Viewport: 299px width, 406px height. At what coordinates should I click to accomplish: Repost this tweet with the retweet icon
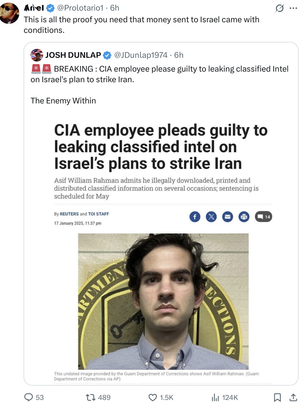click(91, 397)
